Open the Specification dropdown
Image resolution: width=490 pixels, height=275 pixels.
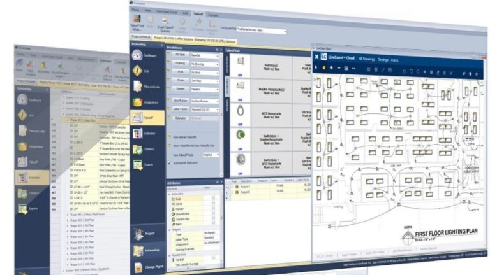(x=205, y=101)
